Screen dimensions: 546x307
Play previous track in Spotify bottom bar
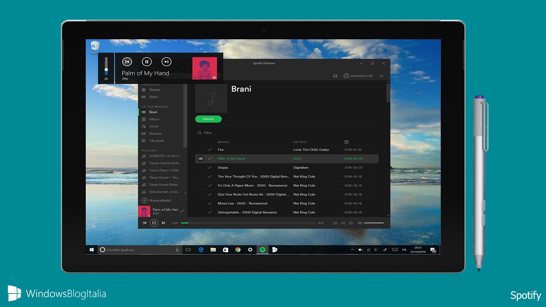point(145,223)
